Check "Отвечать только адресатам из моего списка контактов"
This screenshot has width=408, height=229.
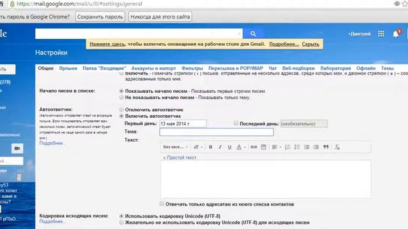coord(162,204)
